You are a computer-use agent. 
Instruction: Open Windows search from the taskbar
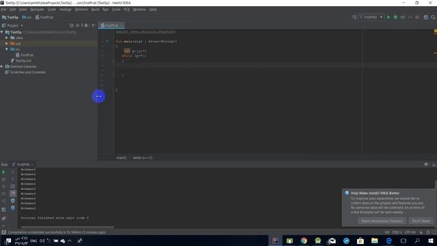417,241
